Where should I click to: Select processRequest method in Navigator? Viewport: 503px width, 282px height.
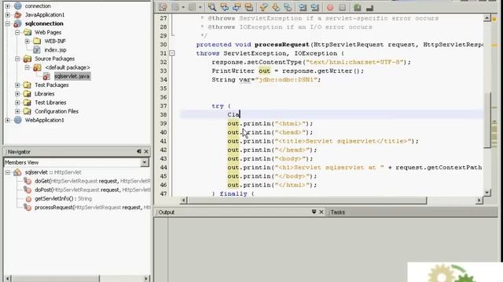93,208
